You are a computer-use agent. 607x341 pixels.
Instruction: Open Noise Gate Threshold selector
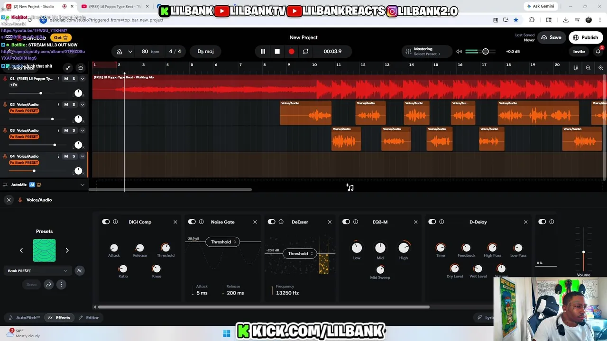click(223, 242)
